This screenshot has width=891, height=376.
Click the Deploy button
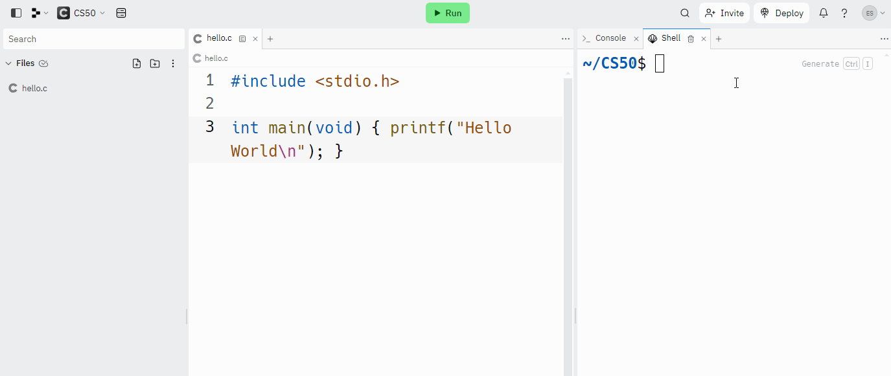tap(781, 13)
